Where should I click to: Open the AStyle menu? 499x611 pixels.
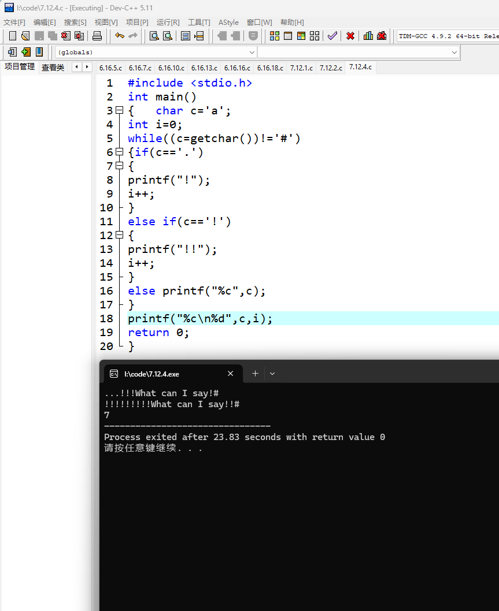click(228, 22)
